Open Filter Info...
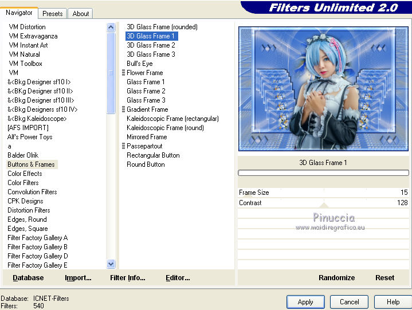The width and height of the screenshot is (412, 310). click(128, 278)
